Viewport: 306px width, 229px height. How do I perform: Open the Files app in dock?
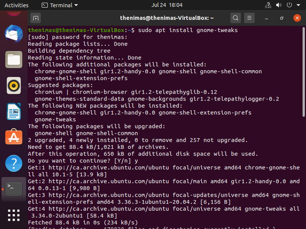[14, 60]
